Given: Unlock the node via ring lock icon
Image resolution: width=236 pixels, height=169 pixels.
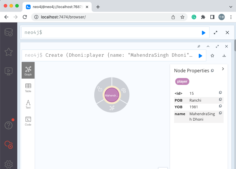Looking at the screenshot, I should (100, 89).
